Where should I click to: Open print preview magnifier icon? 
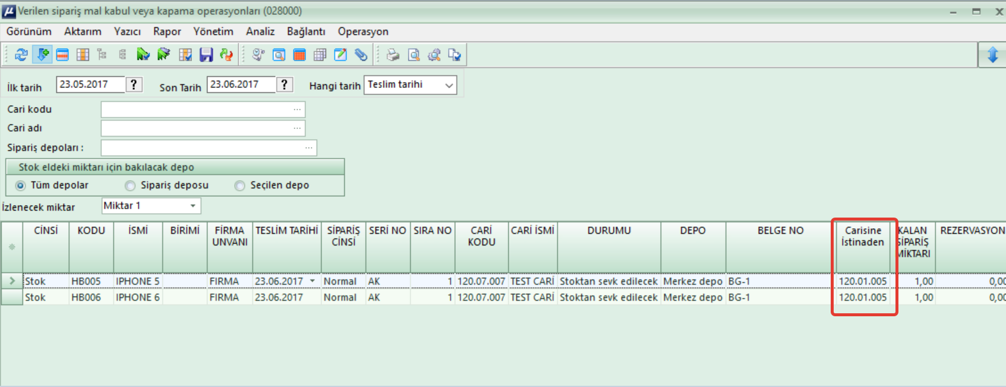click(x=414, y=55)
